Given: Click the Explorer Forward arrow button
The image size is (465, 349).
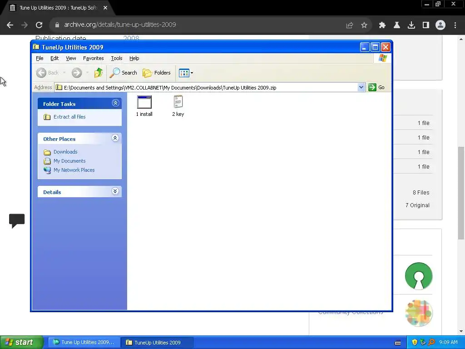Looking at the screenshot, I should [77, 73].
